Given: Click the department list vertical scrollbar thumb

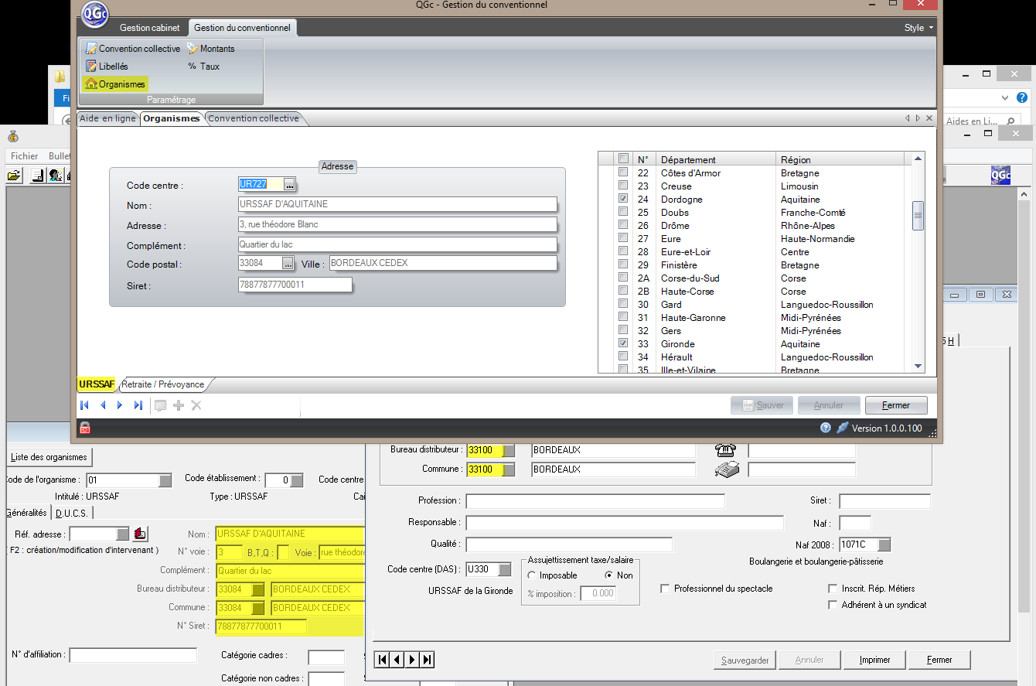Looking at the screenshot, I should pos(918,216).
